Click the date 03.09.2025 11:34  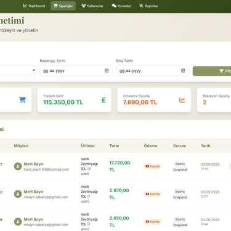pos(210,222)
